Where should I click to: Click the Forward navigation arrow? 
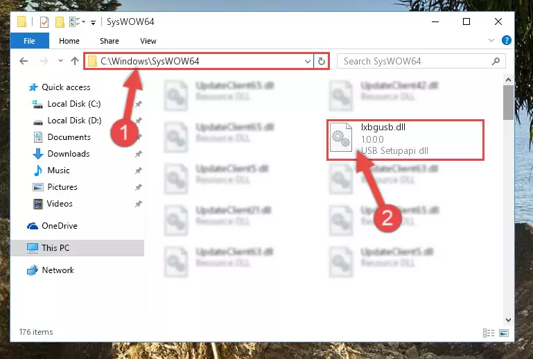(x=44, y=61)
